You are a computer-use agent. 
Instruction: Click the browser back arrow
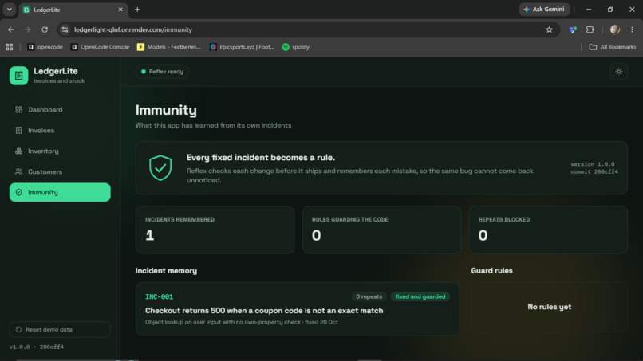point(10,29)
